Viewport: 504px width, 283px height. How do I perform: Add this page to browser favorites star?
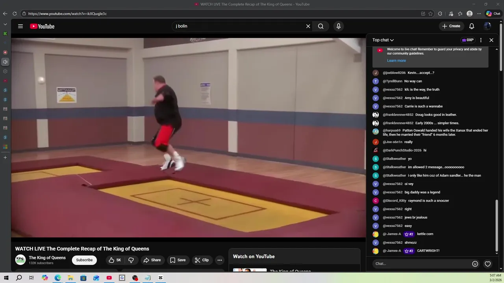coord(431,13)
